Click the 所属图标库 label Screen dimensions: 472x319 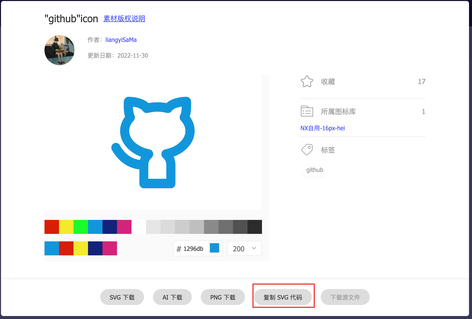pos(338,112)
